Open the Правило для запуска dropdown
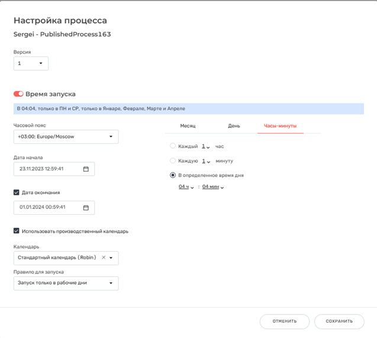This screenshot has height=338, width=377. (x=66, y=283)
